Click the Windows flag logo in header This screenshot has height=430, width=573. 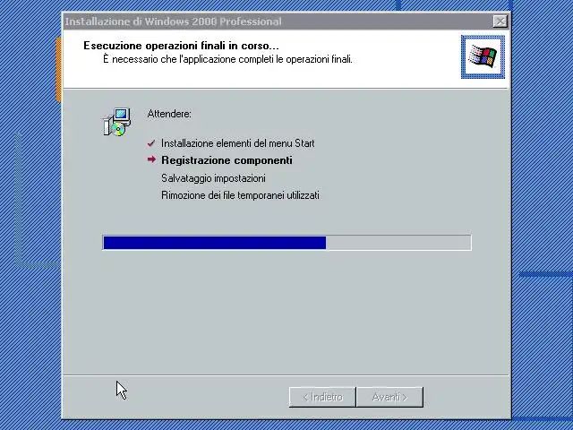(x=483, y=56)
